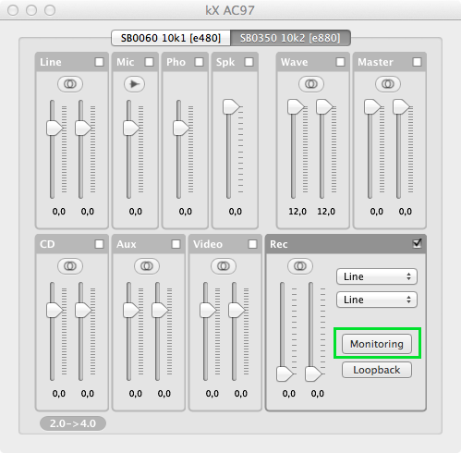Image resolution: width=461 pixels, height=453 pixels.
Task: Click the right Rec level slider handle
Action: pos(313,374)
